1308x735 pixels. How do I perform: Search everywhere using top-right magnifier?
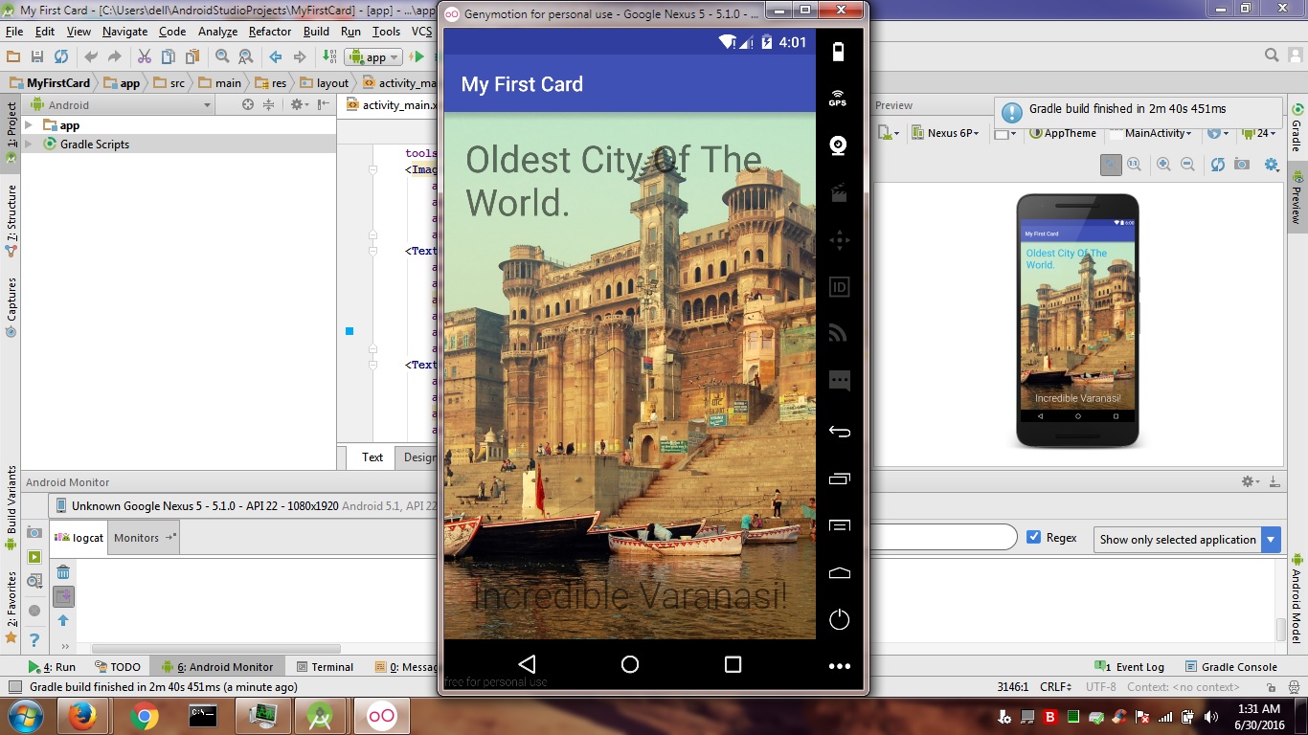(x=1272, y=56)
